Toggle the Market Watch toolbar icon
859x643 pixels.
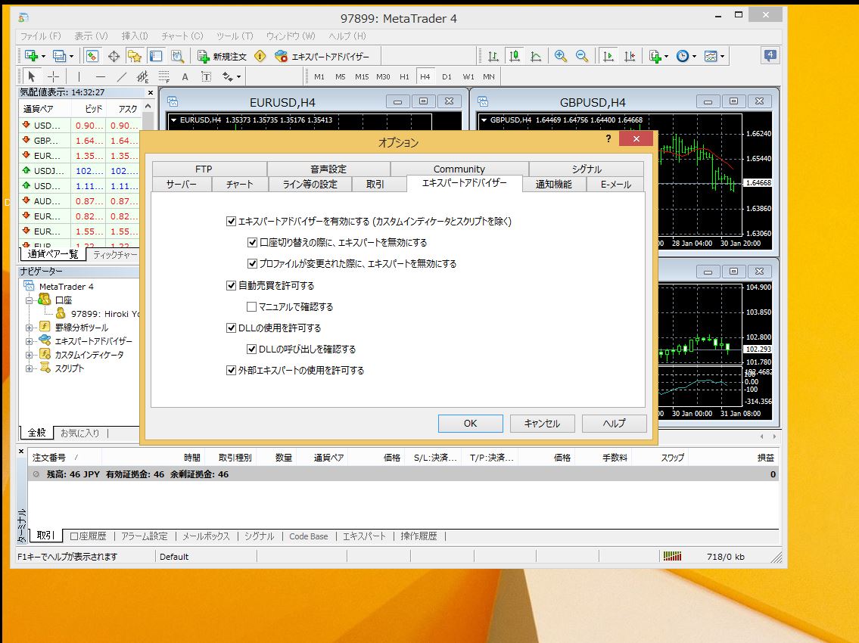pos(92,56)
